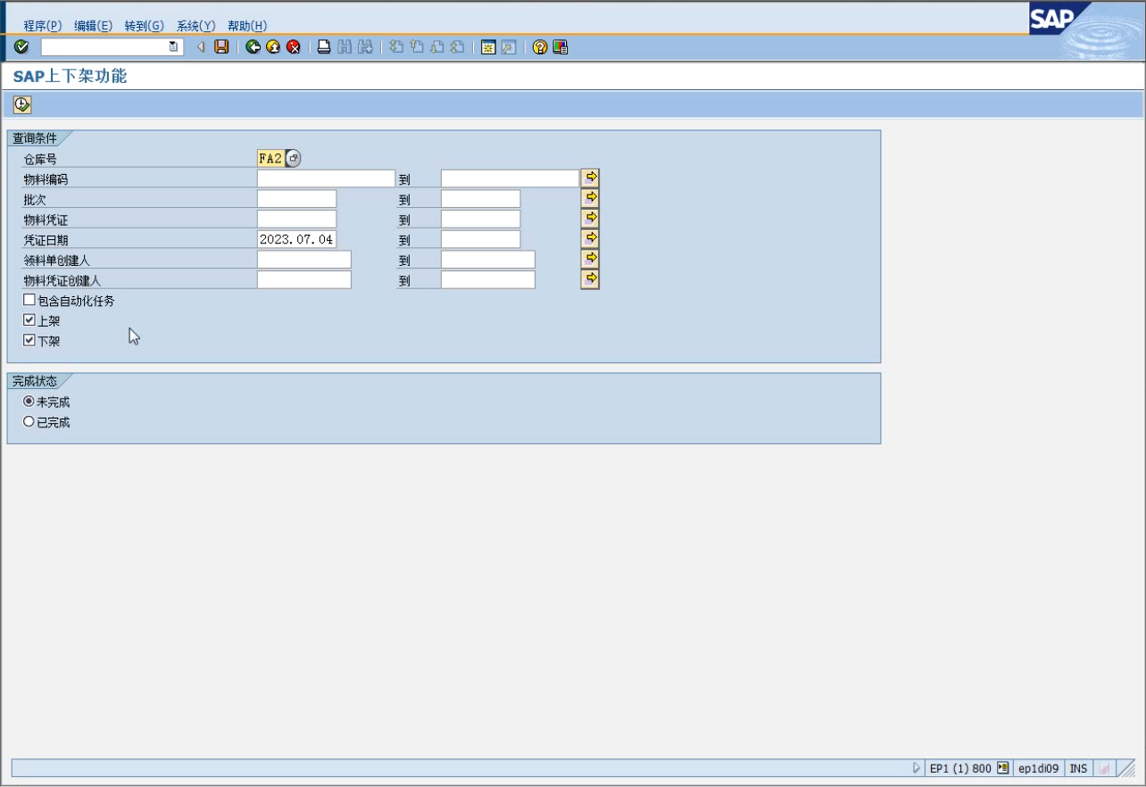
Task: Uncheck the 下架 checkbox
Action: 29,341
